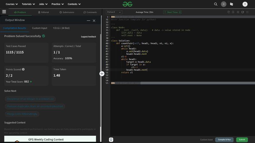The image size is (255, 143).
Task: Collapse the while head1 fold at line 46
Action: coord(109,59)
